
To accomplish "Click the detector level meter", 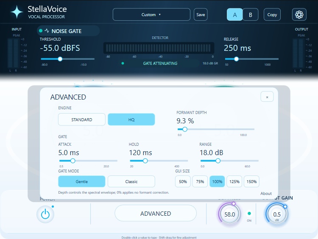I will point(159,48).
